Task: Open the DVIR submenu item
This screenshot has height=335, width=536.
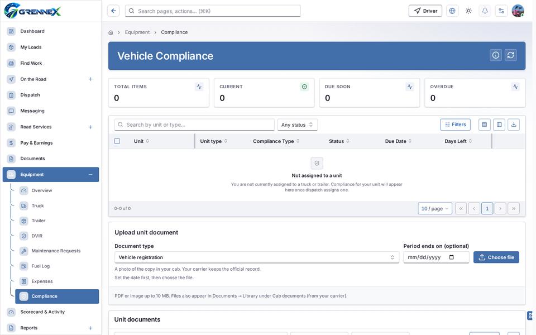Action: pyautogui.click(x=57, y=236)
